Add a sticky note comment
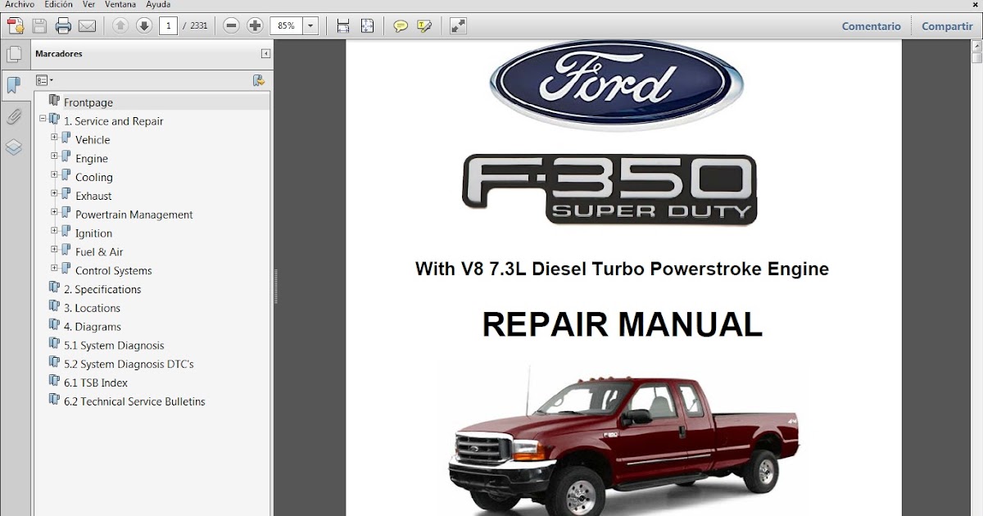This screenshot has height=516, width=983. (401, 26)
